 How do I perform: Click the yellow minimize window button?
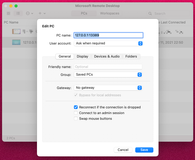[11, 6]
